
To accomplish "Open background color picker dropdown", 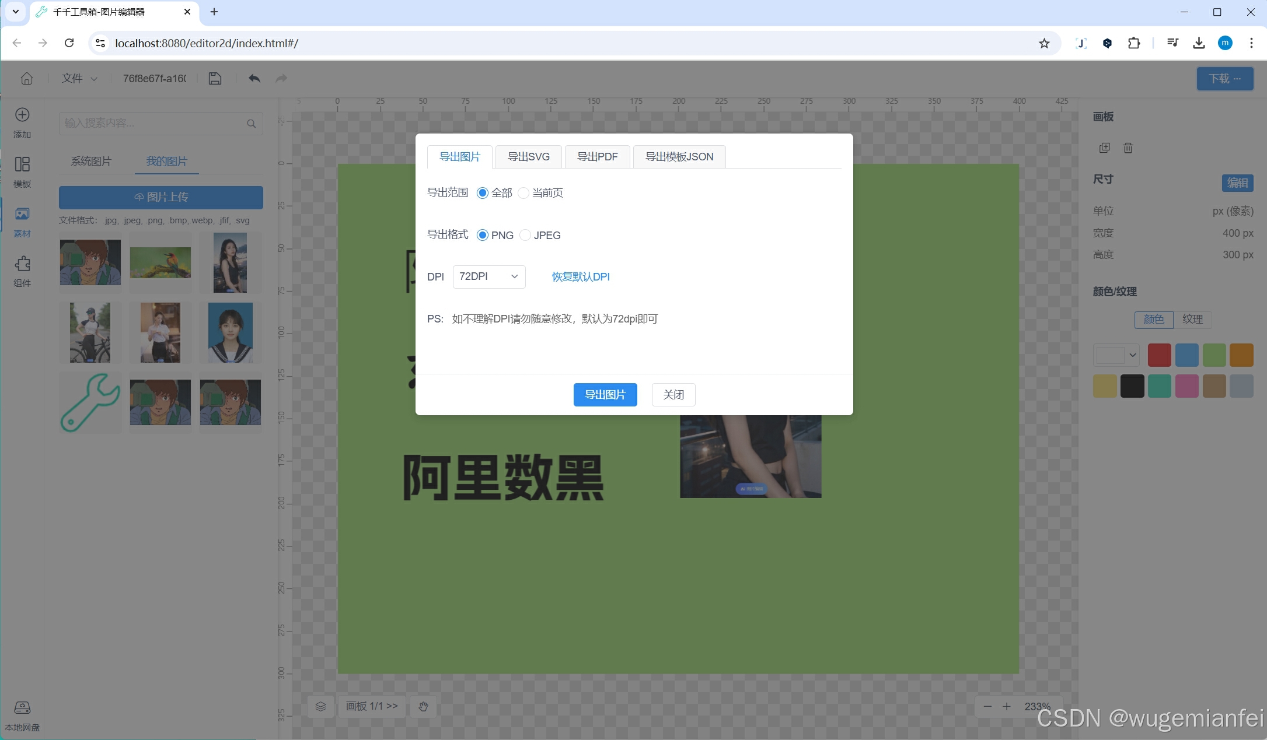I will click(1116, 355).
